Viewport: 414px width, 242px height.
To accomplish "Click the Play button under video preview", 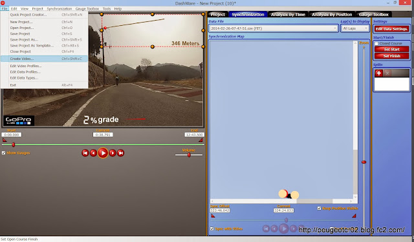I will point(103,153).
